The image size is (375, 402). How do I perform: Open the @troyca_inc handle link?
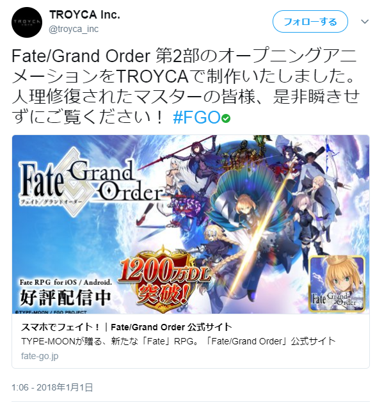click(x=74, y=29)
